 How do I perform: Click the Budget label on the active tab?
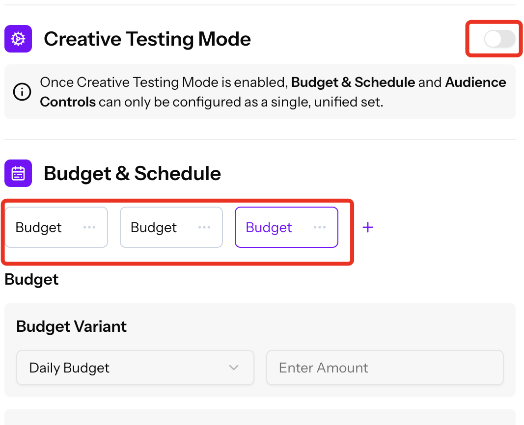tap(269, 227)
